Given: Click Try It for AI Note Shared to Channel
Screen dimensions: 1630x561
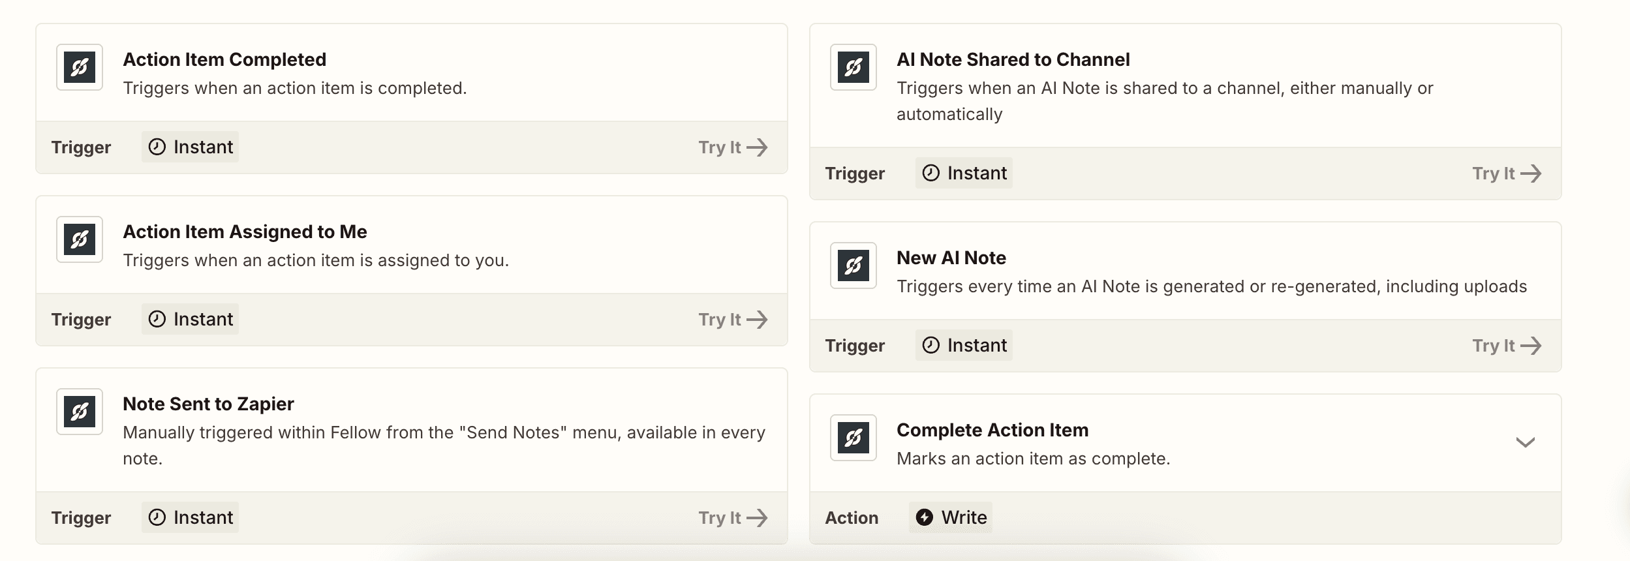Looking at the screenshot, I should tap(1507, 174).
